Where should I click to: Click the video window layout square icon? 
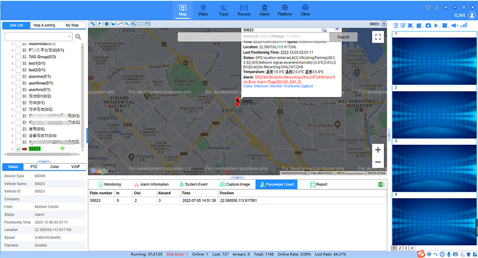(x=419, y=25)
